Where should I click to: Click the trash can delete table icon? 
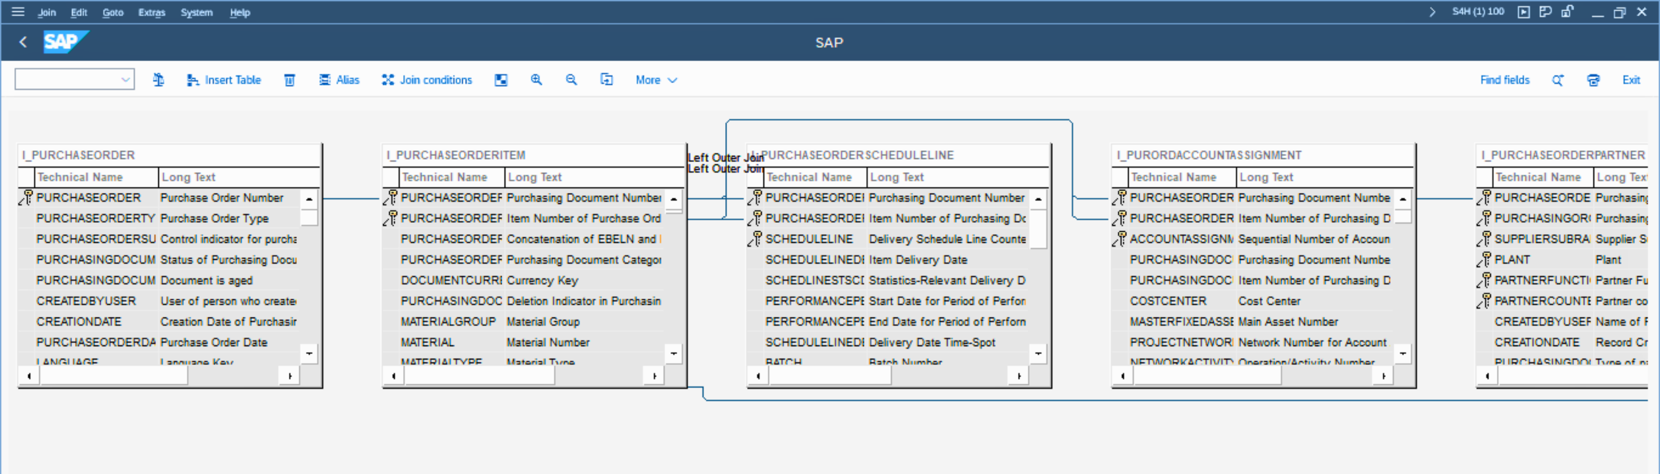tap(290, 80)
